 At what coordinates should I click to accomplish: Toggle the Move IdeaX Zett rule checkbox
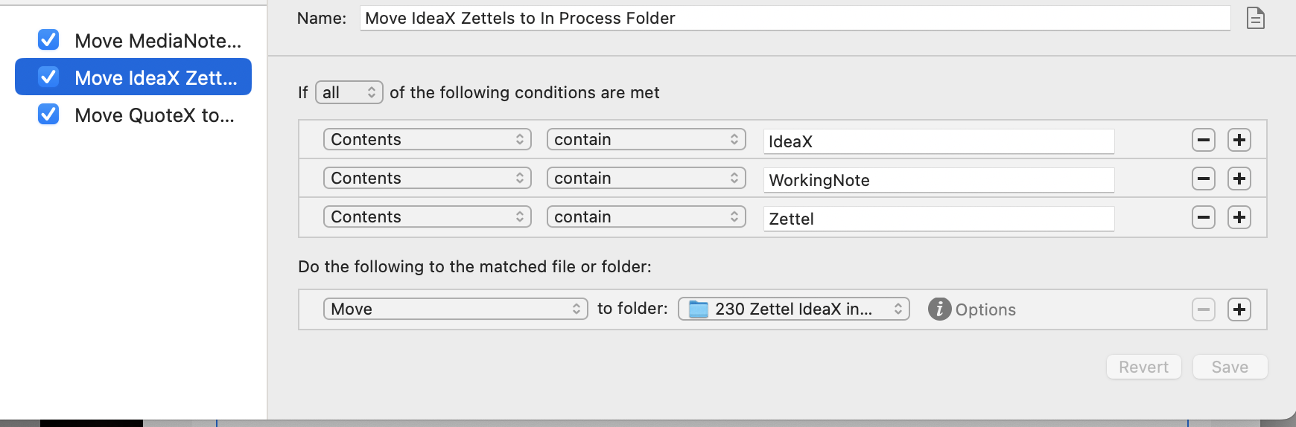[x=48, y=77]
